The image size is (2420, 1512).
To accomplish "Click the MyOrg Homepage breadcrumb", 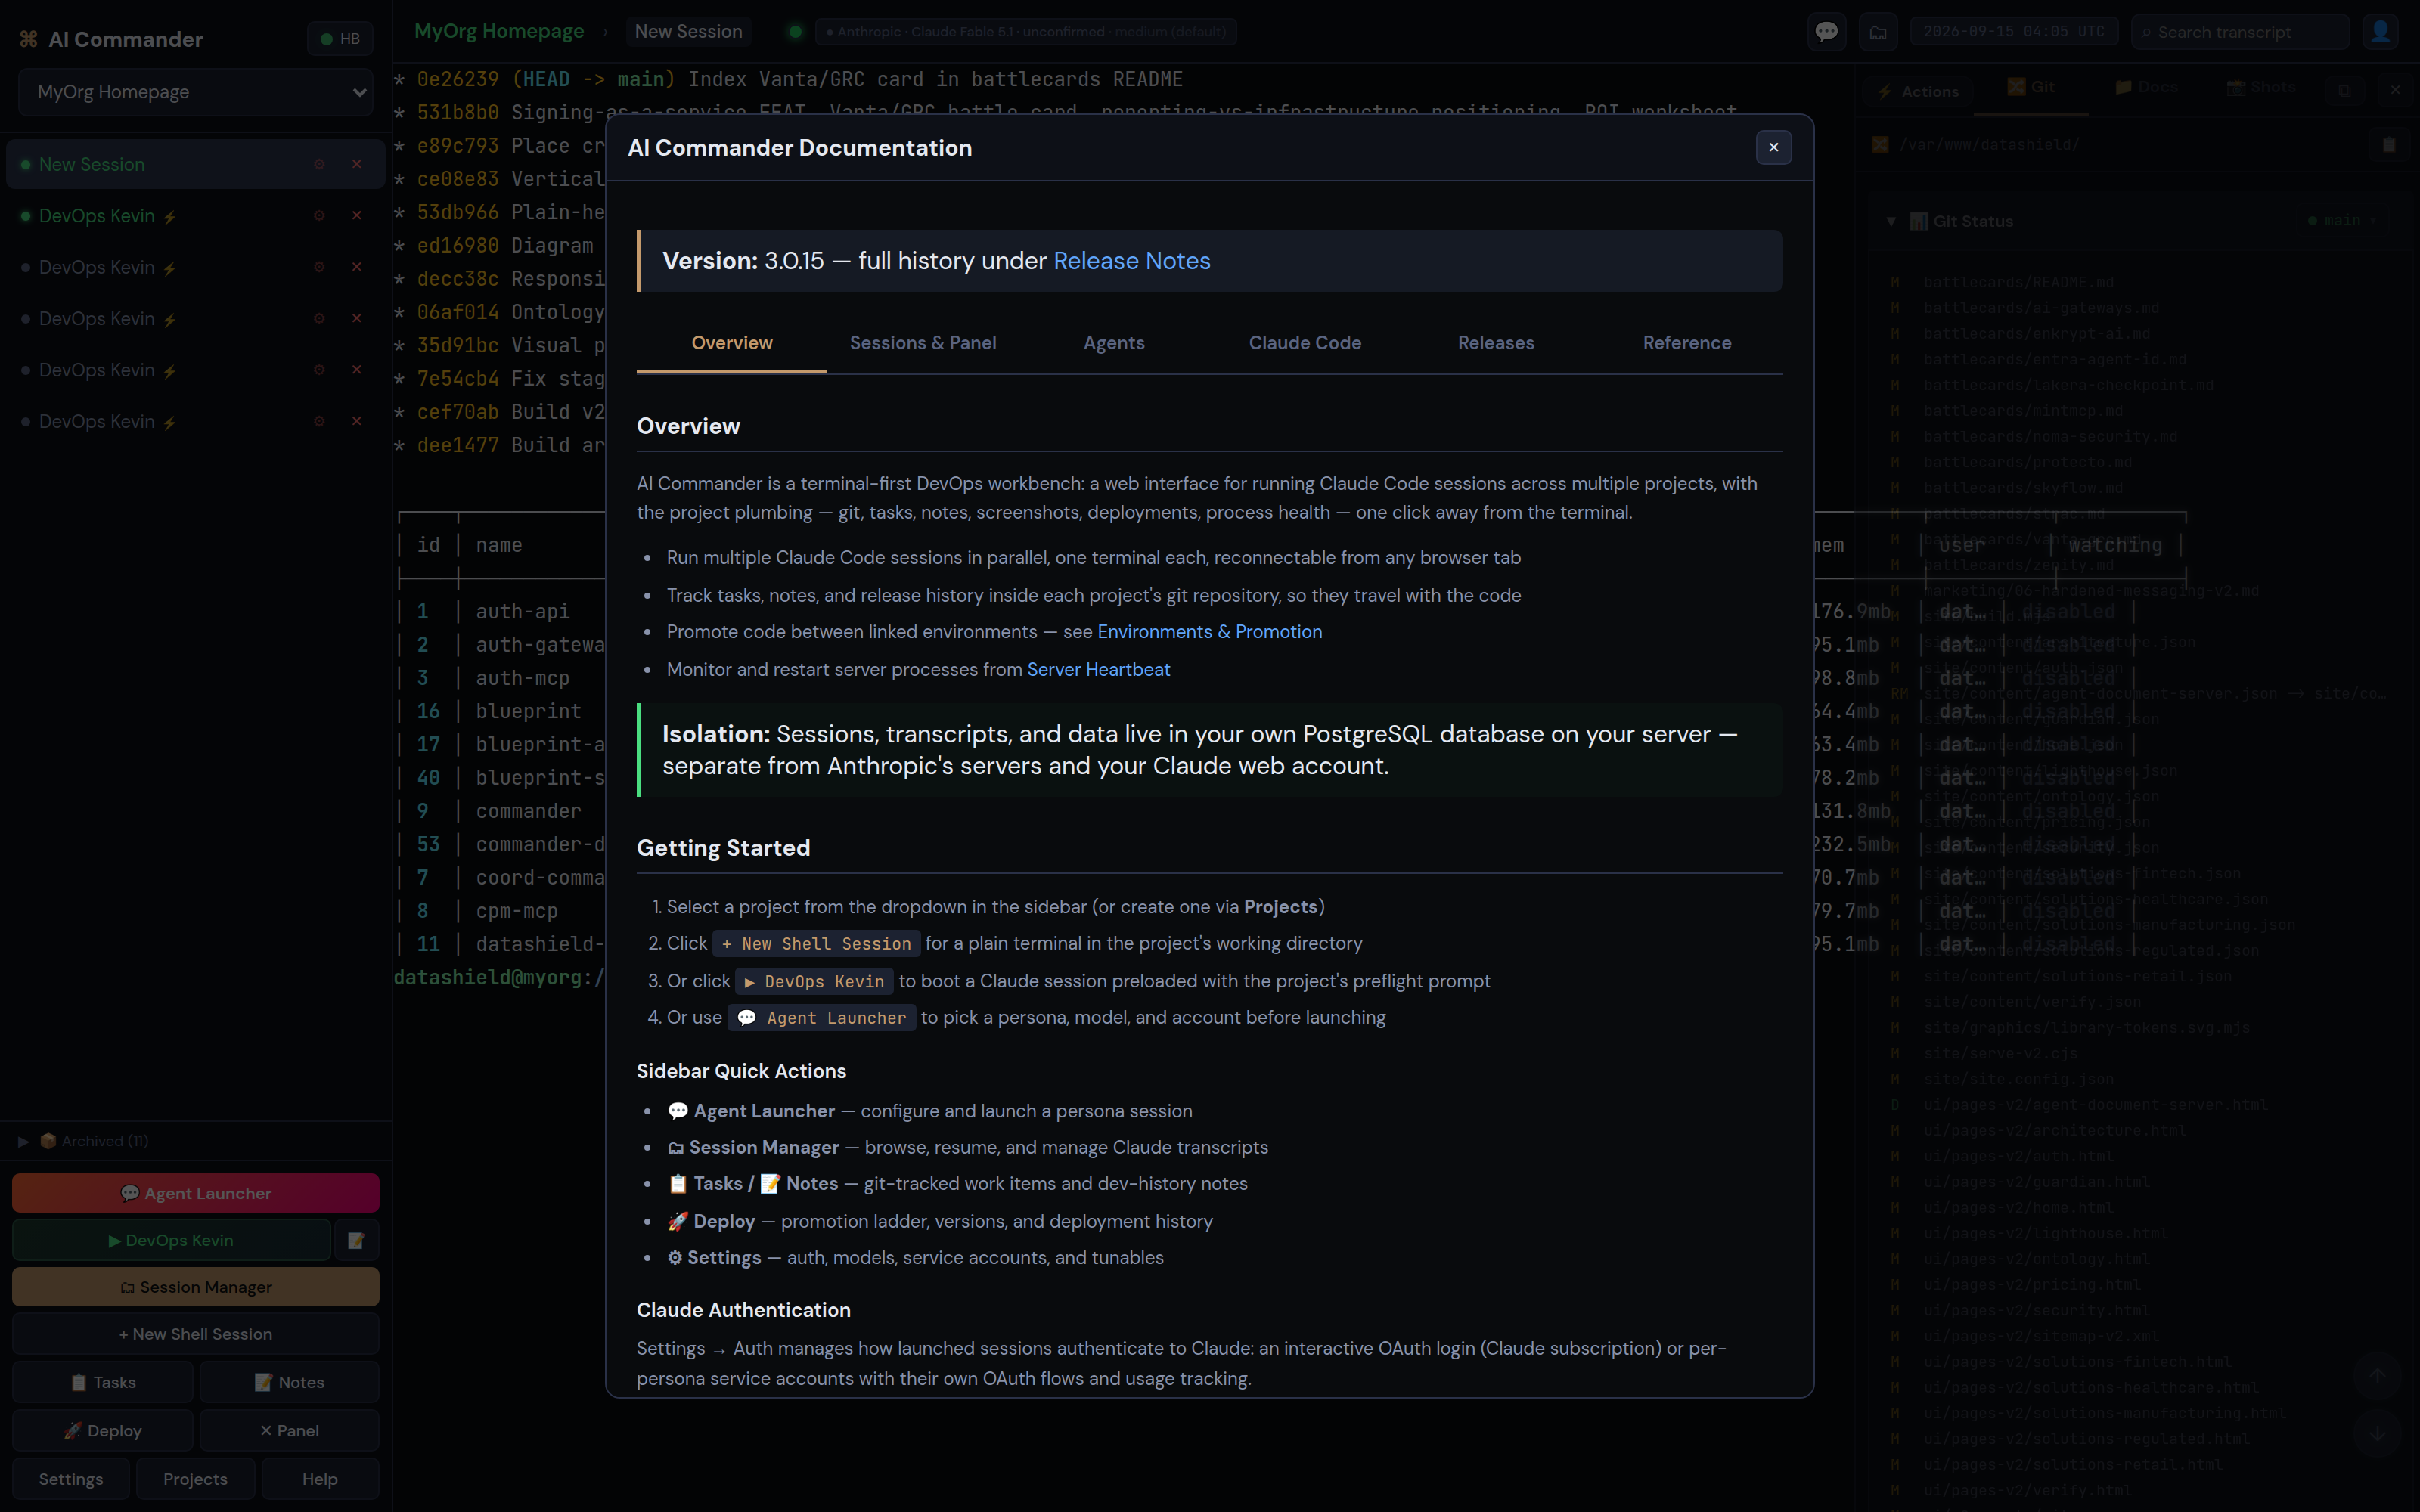I will [499, 31].
